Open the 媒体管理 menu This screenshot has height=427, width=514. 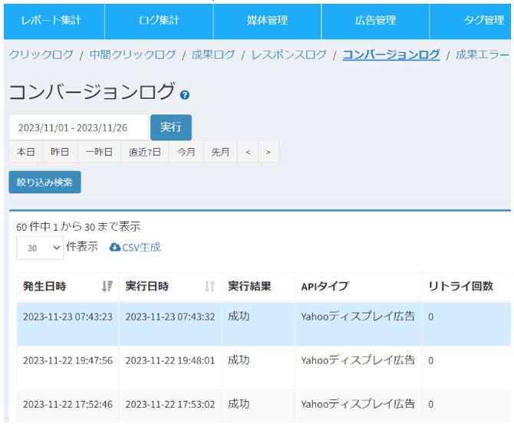click(267, 21)
